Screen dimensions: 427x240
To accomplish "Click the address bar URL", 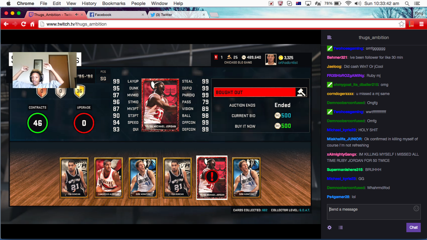I will pos(77,24).
